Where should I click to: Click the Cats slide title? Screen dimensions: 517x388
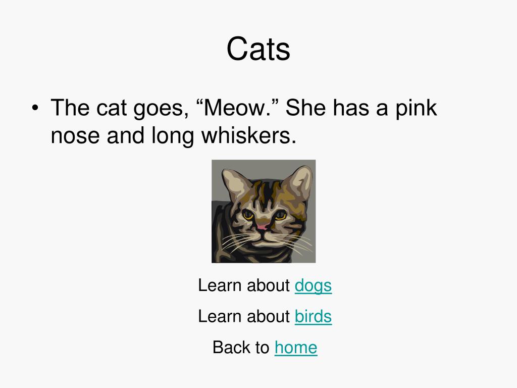(x=258, y=48)
